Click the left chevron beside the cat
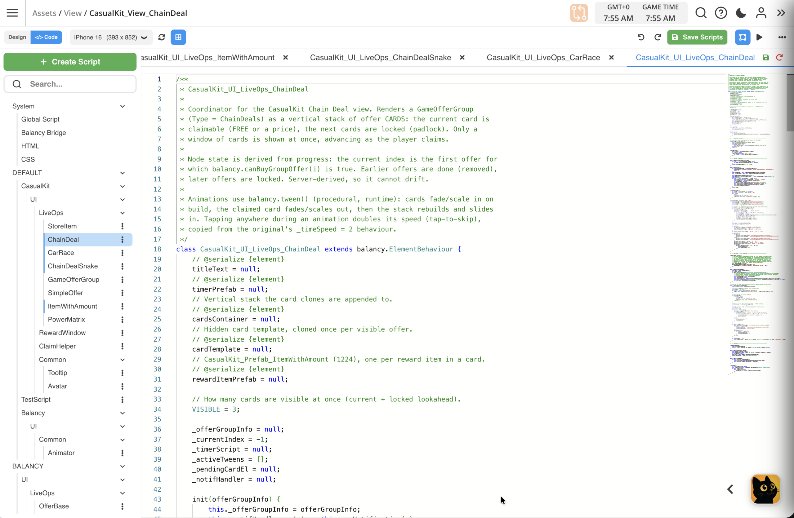 pos(730,489)
